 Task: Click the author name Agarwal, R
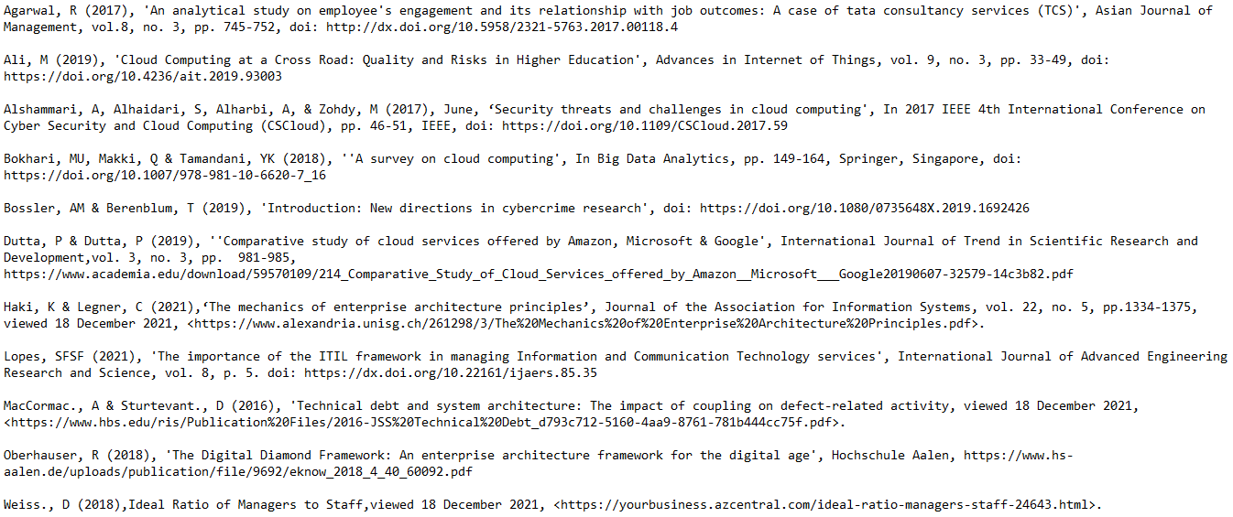pyautogui.click(x=37, y=10)
